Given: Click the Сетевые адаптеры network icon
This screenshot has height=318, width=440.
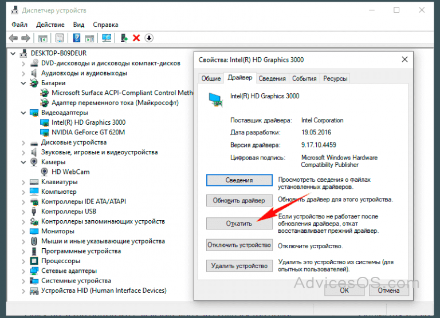Looking at the screenshot, I should pos(34,271).
